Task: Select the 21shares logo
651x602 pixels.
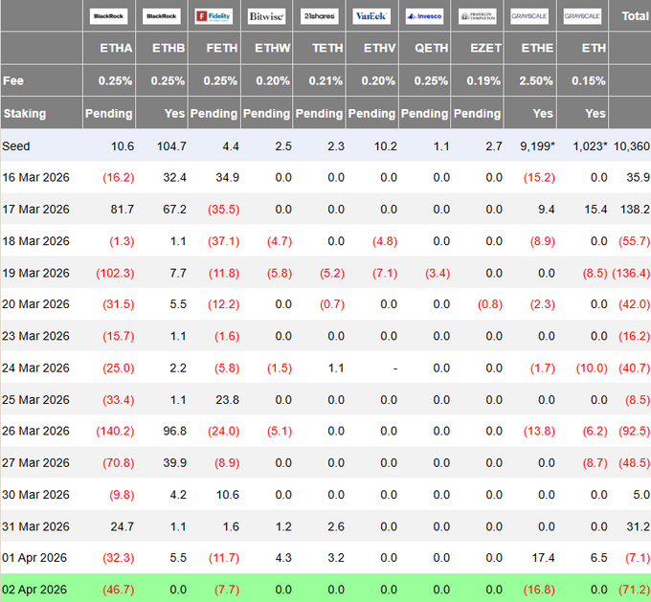Action: 319,16
